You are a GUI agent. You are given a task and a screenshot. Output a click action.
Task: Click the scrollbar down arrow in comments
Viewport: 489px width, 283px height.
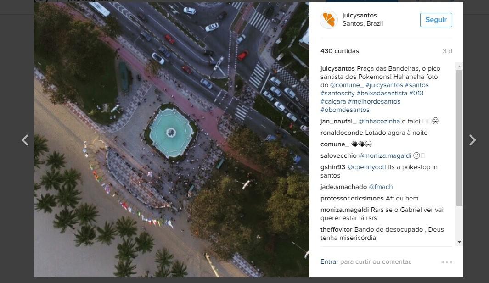pyautogui.click(x=459, y=242)
